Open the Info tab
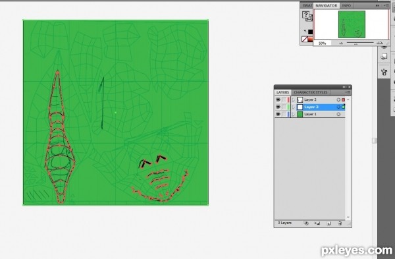 346,5
